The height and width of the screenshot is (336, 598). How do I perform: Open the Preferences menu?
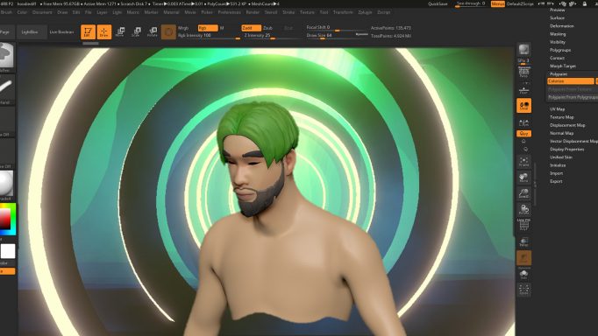point(230,12)
